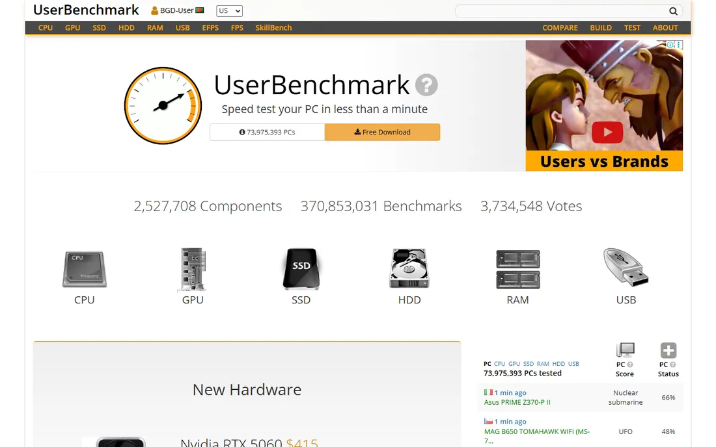Click the 73,975,393 PCs tested text
The width and height of the screenshot is (716, 447).
point(523,373)
